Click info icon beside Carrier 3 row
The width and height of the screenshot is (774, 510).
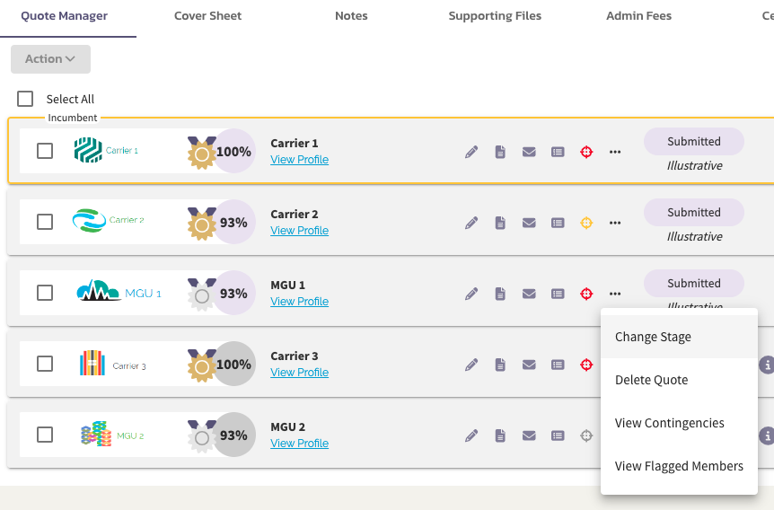click(767, 365)
